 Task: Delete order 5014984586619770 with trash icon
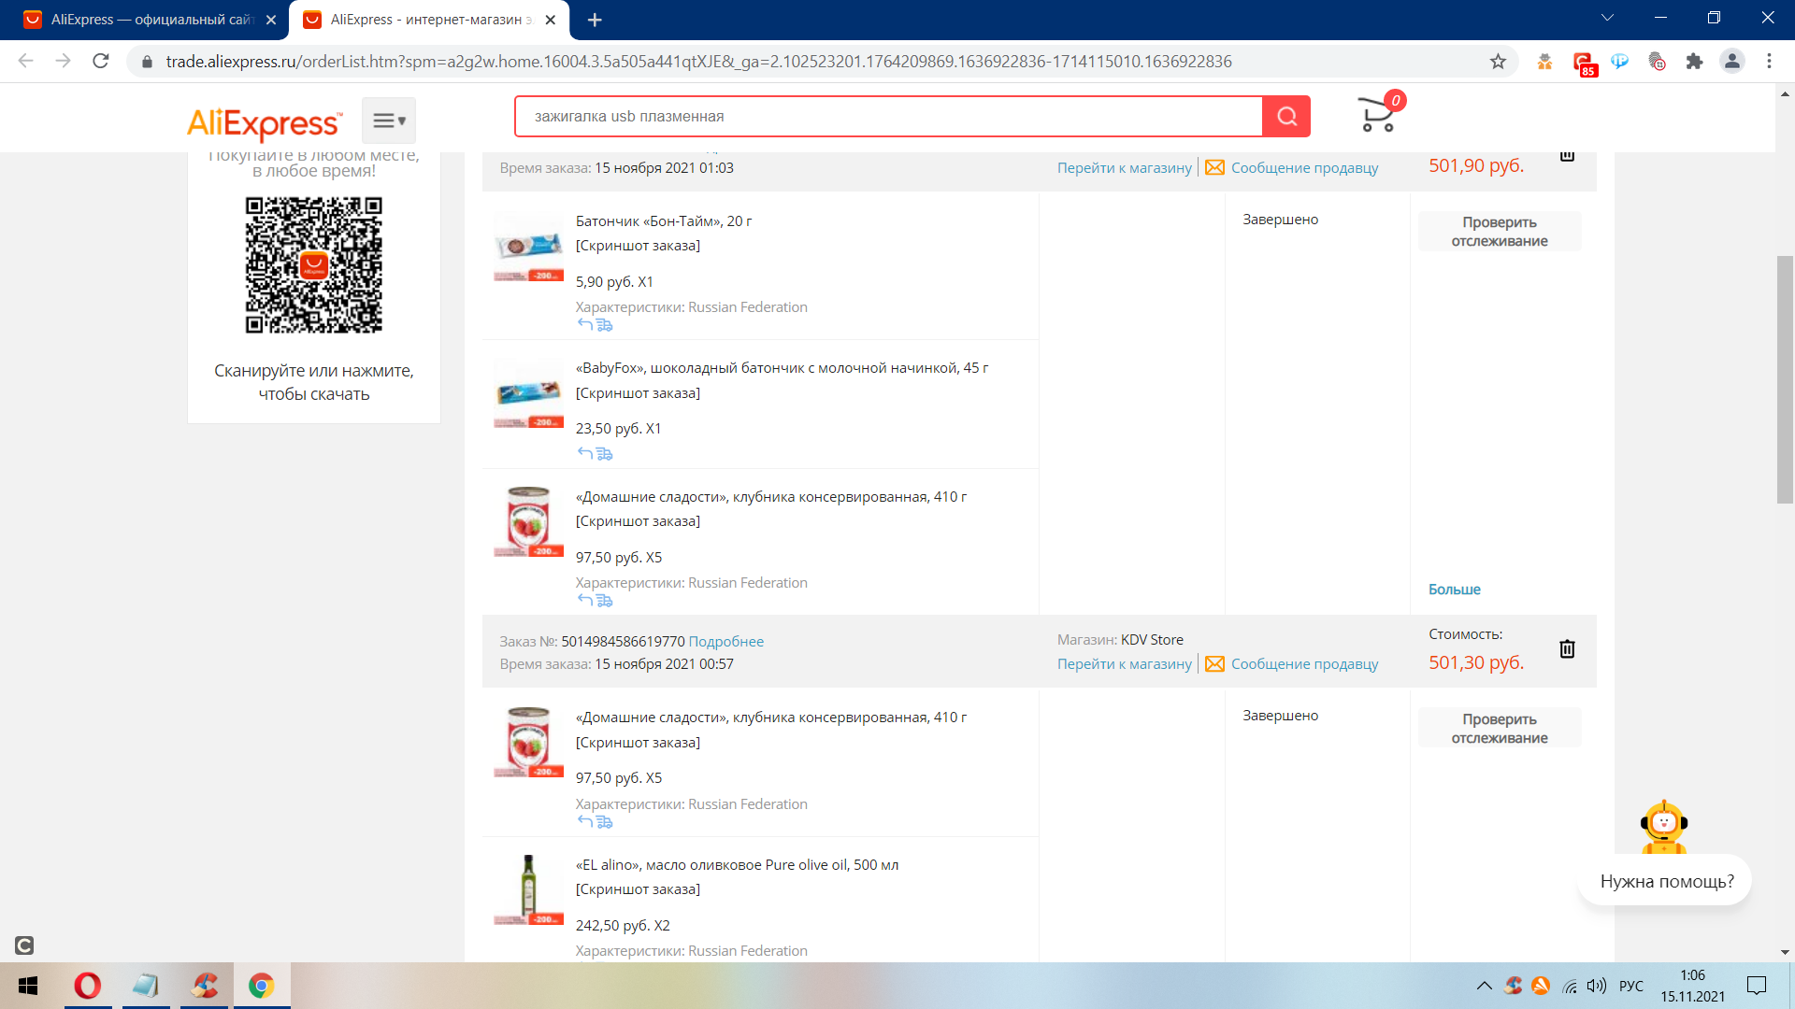(1568, 649)
